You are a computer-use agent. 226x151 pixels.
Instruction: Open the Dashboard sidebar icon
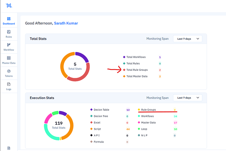(9, 19)
